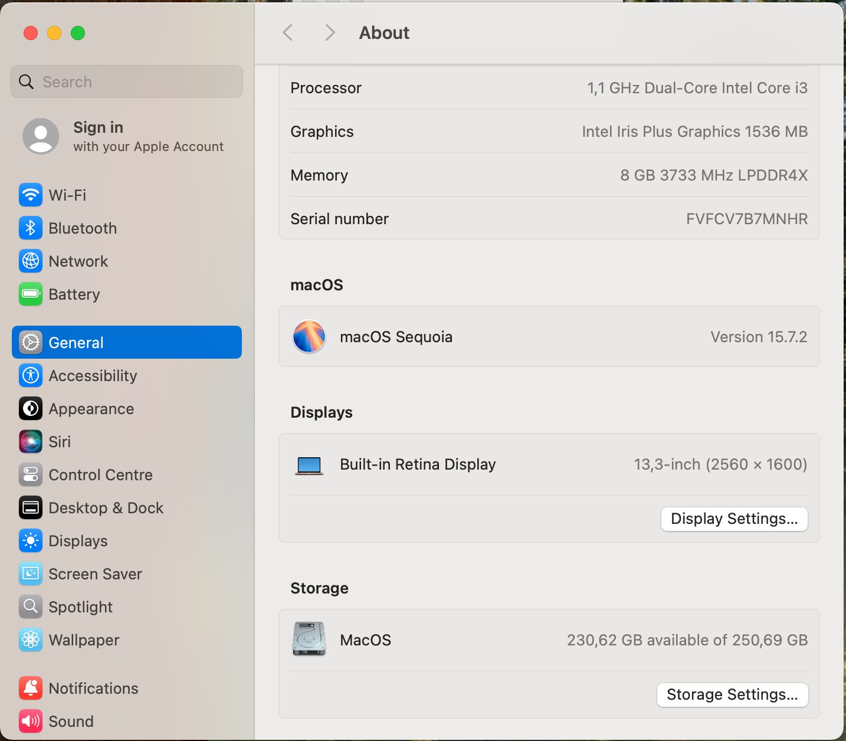Click the Storage Settings... button

[732, 694]
